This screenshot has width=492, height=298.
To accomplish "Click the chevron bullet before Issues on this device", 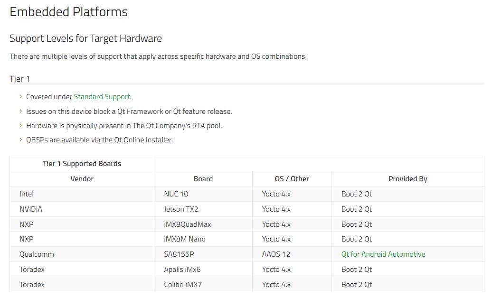I will click(21, 111).
